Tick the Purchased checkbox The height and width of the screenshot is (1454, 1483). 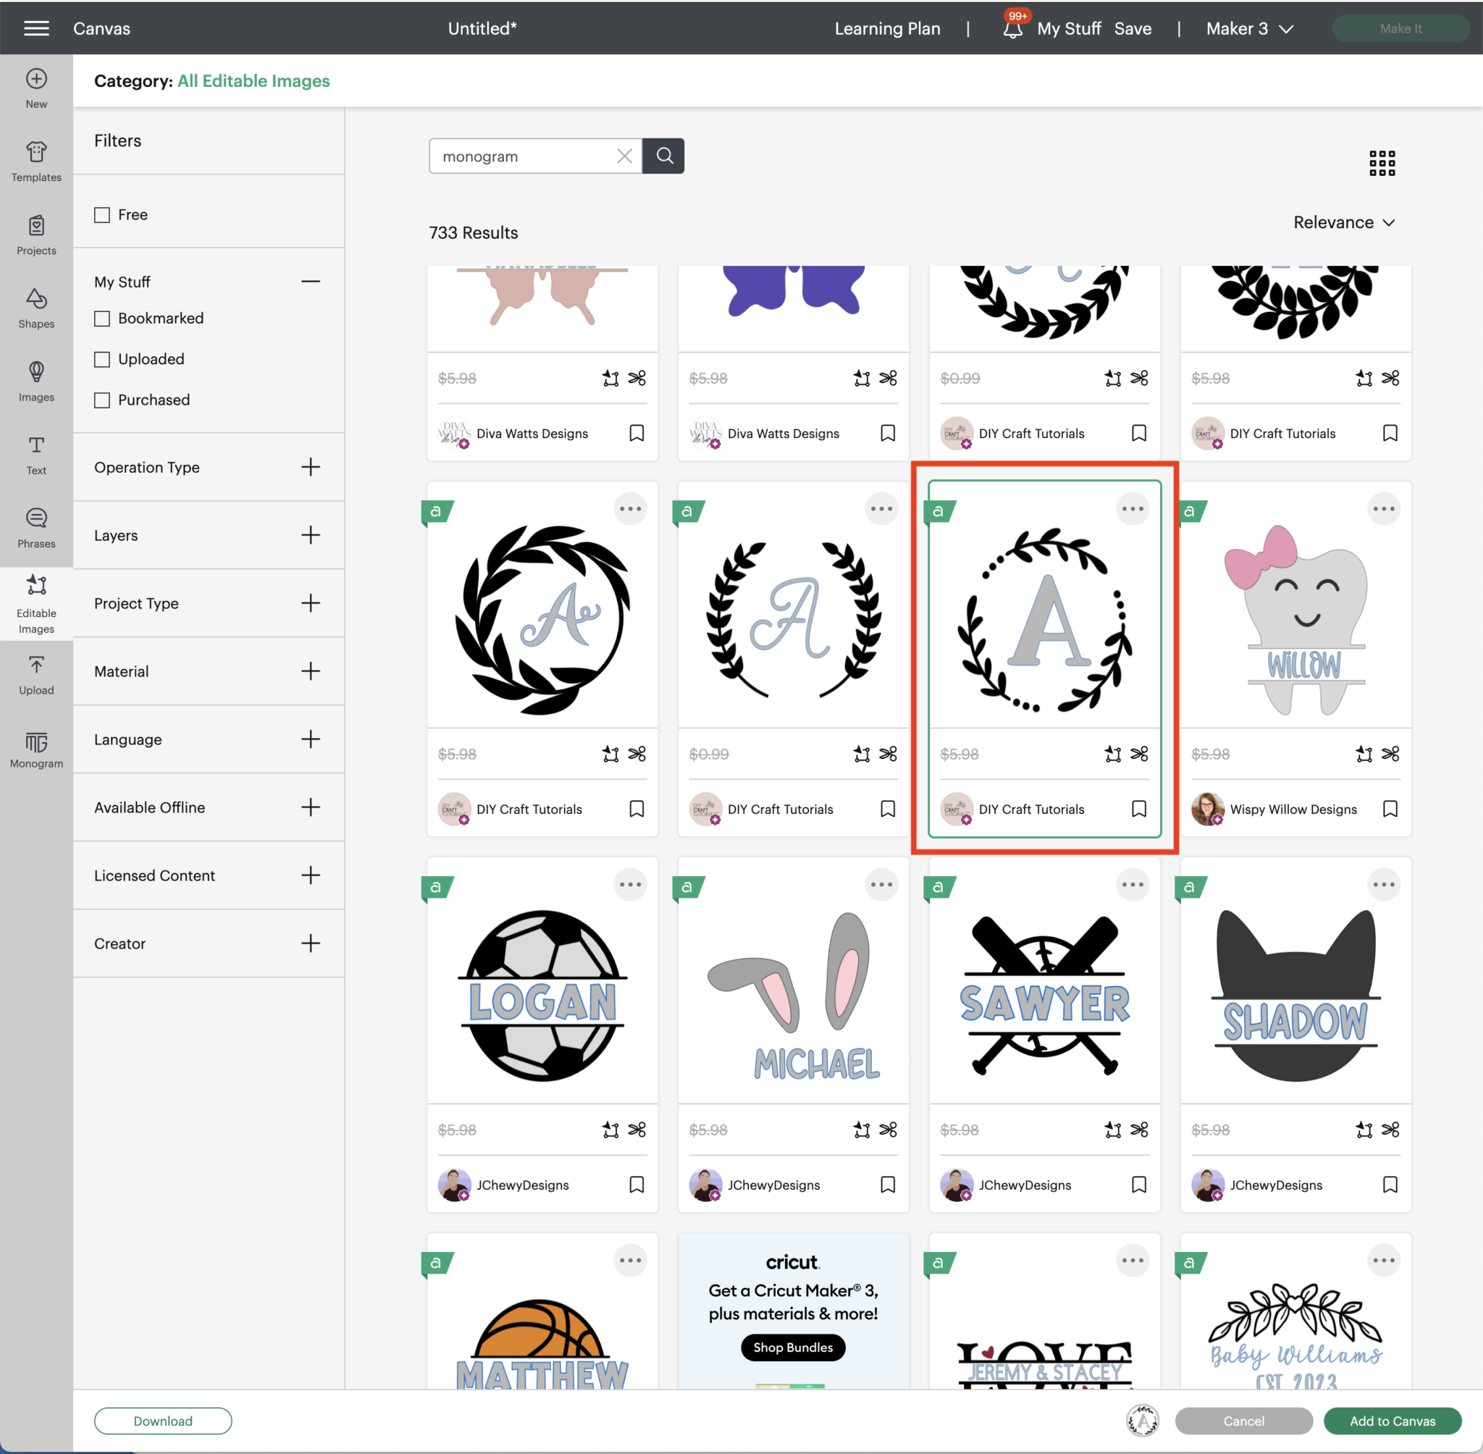pyautogui.click(x=102, y=400)
